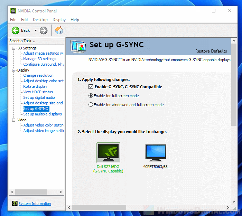Click the gray Forward arrow icon
The width and height of the screenshot is (242, 216).
click(44, 30)
